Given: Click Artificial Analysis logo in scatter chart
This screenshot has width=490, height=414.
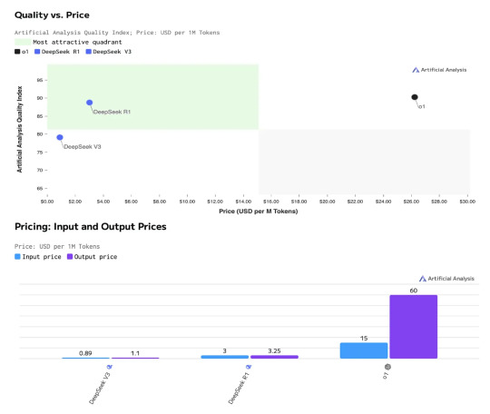Looking at the screenshot, I should click(439, 70).
